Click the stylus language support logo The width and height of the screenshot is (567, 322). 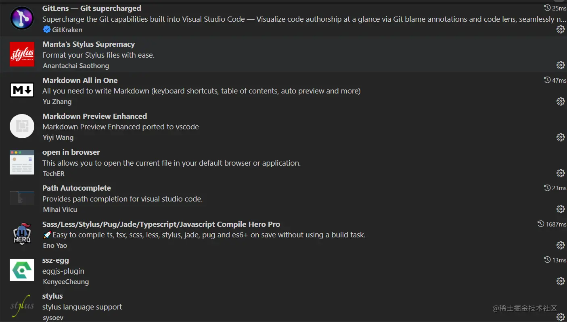[22, 306]
